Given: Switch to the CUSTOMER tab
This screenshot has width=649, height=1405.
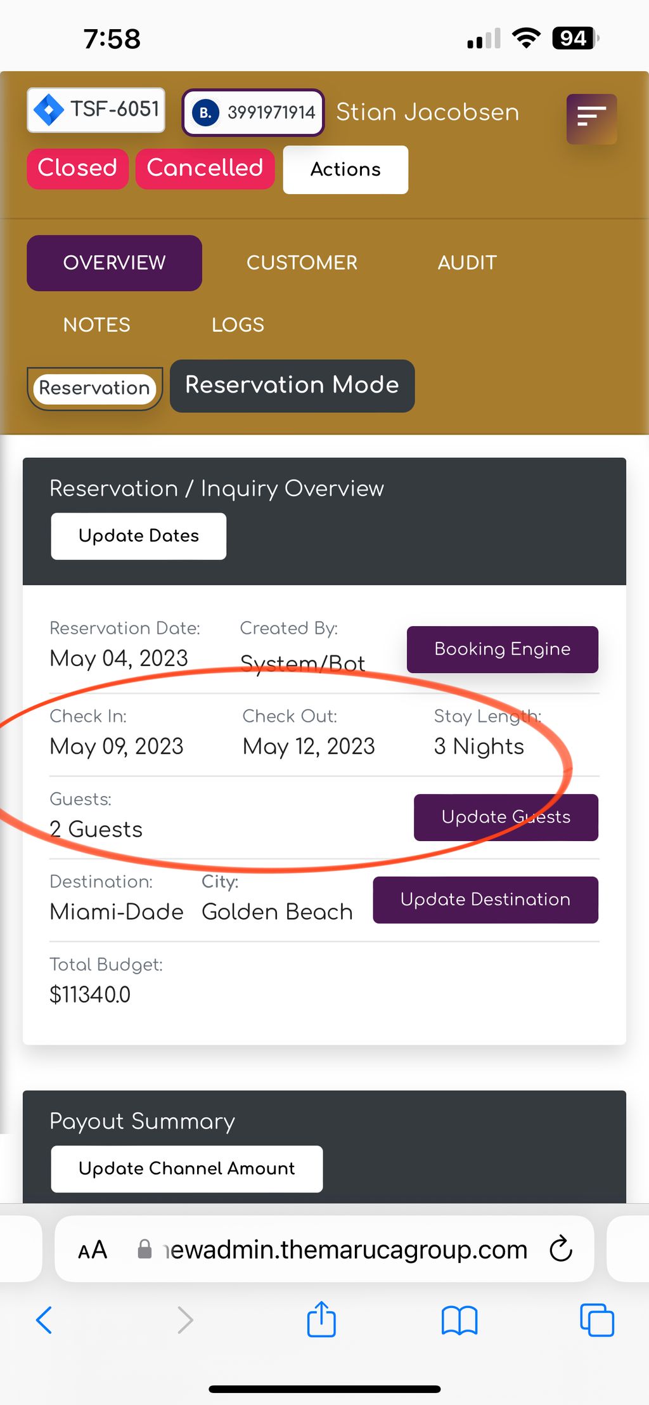Looking at the screenshot, I should tap(302, 263).
